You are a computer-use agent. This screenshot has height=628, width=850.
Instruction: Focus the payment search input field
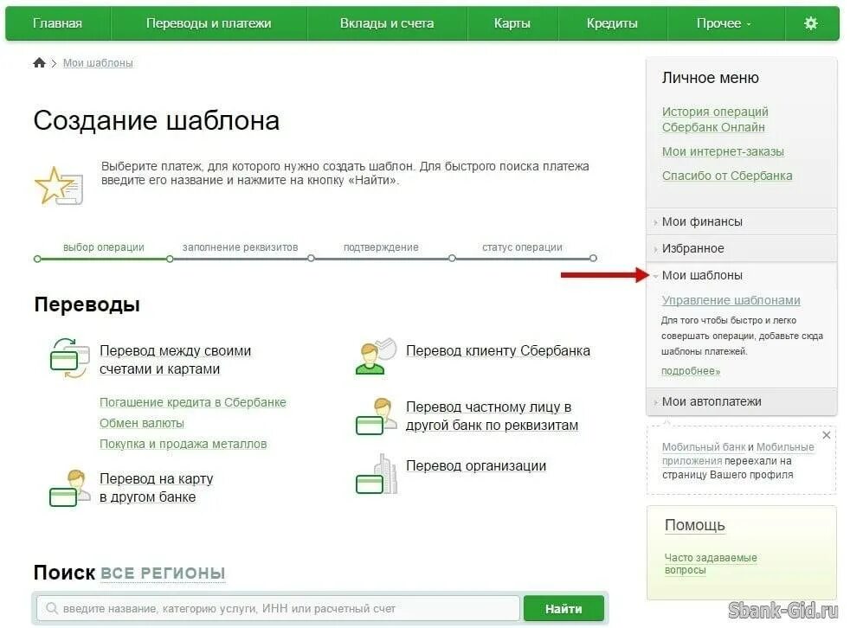click(x=278, y=608)
